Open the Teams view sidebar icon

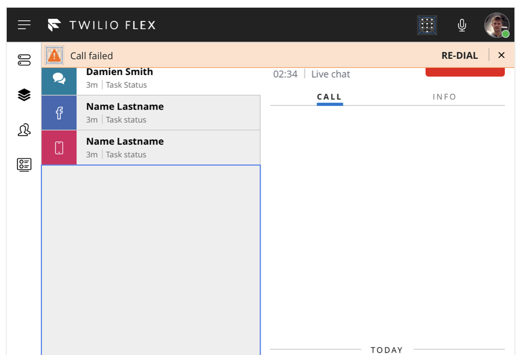click(x=24, y=130)
